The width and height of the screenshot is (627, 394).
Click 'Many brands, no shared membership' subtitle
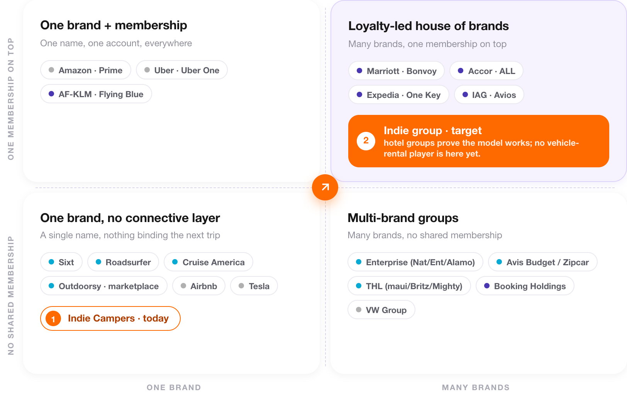425,235
